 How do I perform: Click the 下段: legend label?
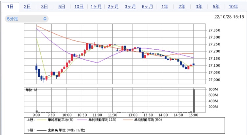coord(30,130)
